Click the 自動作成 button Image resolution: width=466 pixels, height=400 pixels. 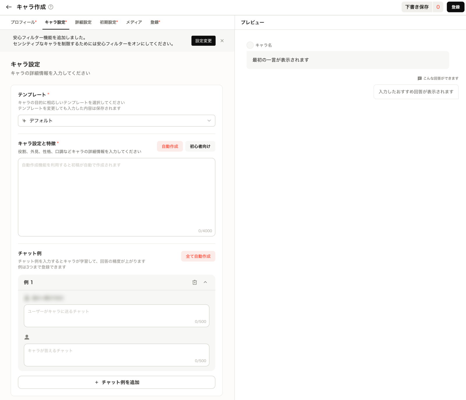[170, 146]
